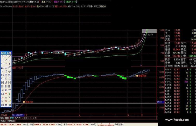Image resolution: width=196 pixels, height=126 pixels.
Task: Click the 买三 12.80 bid row
Action: pos(180,33)
